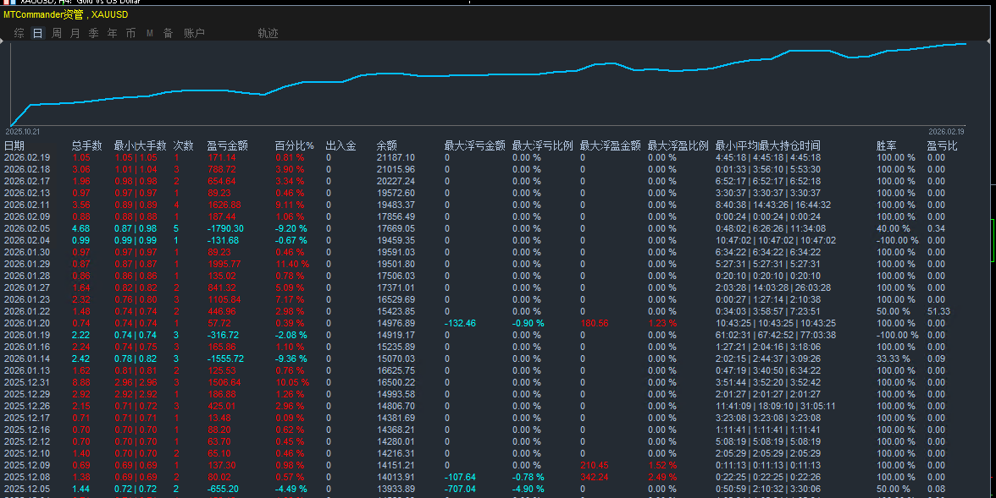Click win rate 40.00 % value
The image size is (996, 498).
click(x=893, y=228)
